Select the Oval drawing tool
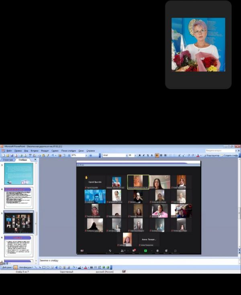 tap(48, 267)
